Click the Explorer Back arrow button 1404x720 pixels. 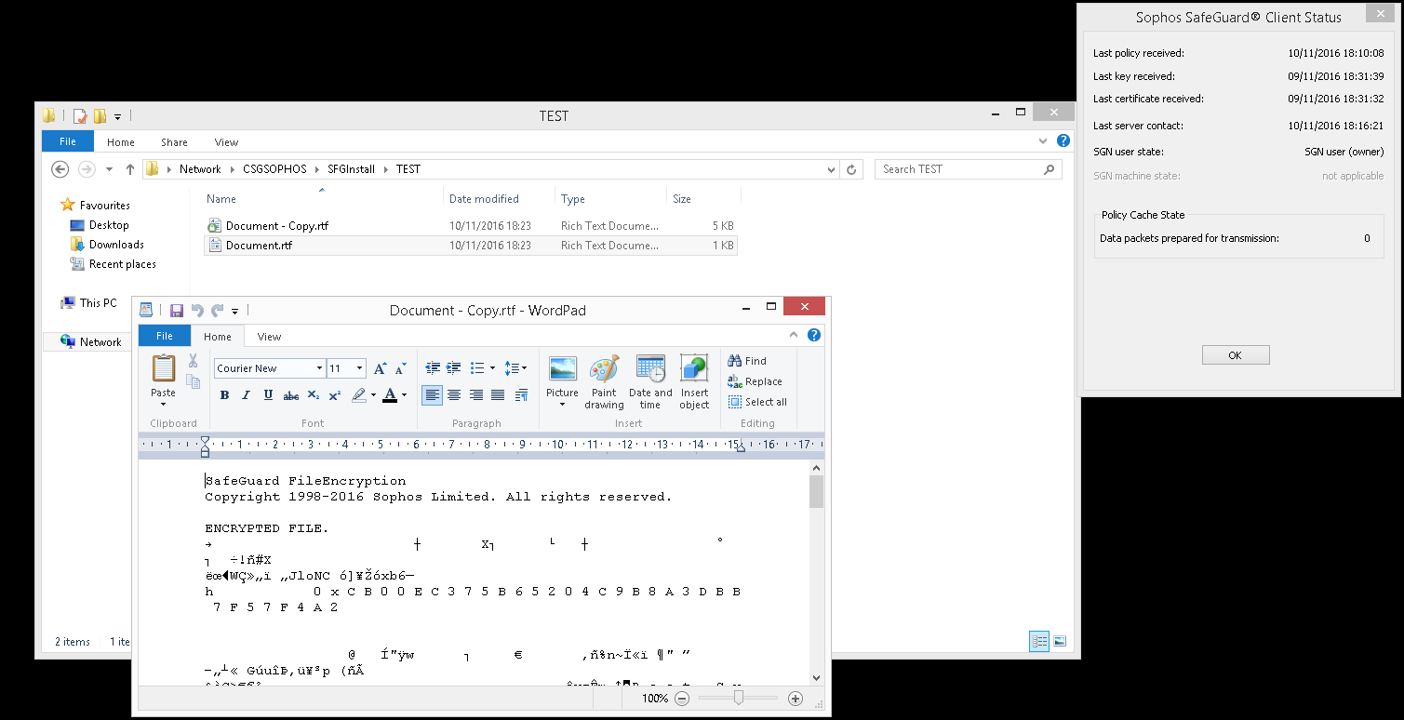coord(60,169)
